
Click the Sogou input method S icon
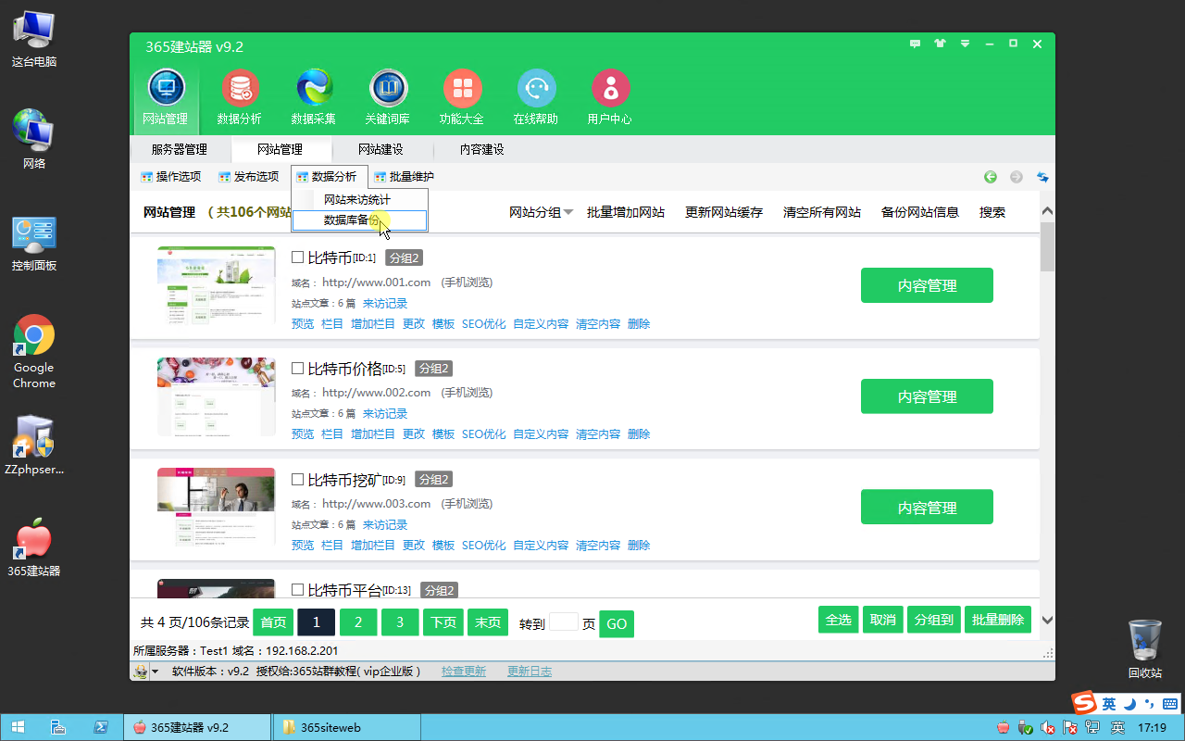click(x=1083, y=703)
